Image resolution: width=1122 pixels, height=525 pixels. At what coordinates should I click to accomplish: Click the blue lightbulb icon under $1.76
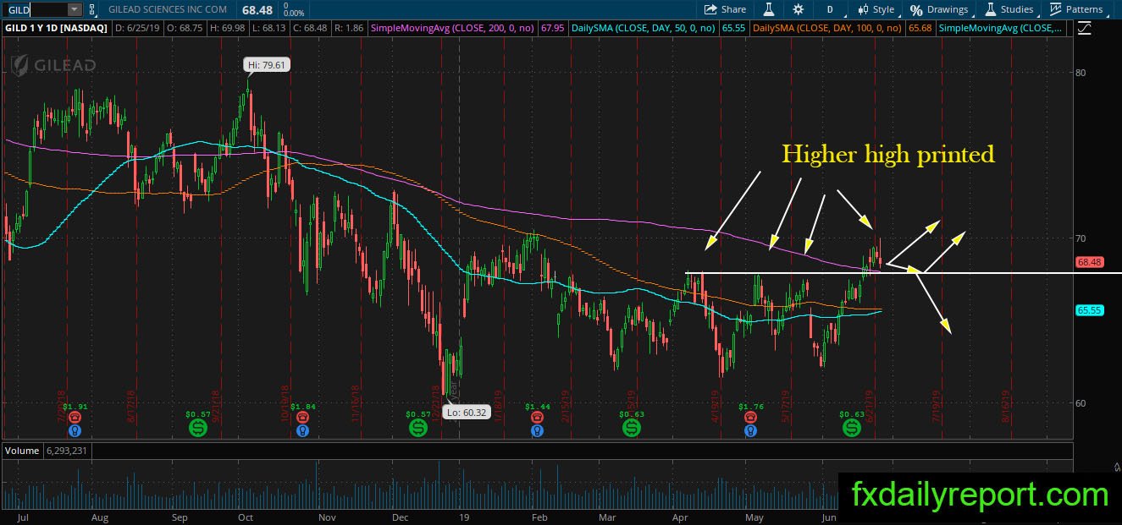750,430
